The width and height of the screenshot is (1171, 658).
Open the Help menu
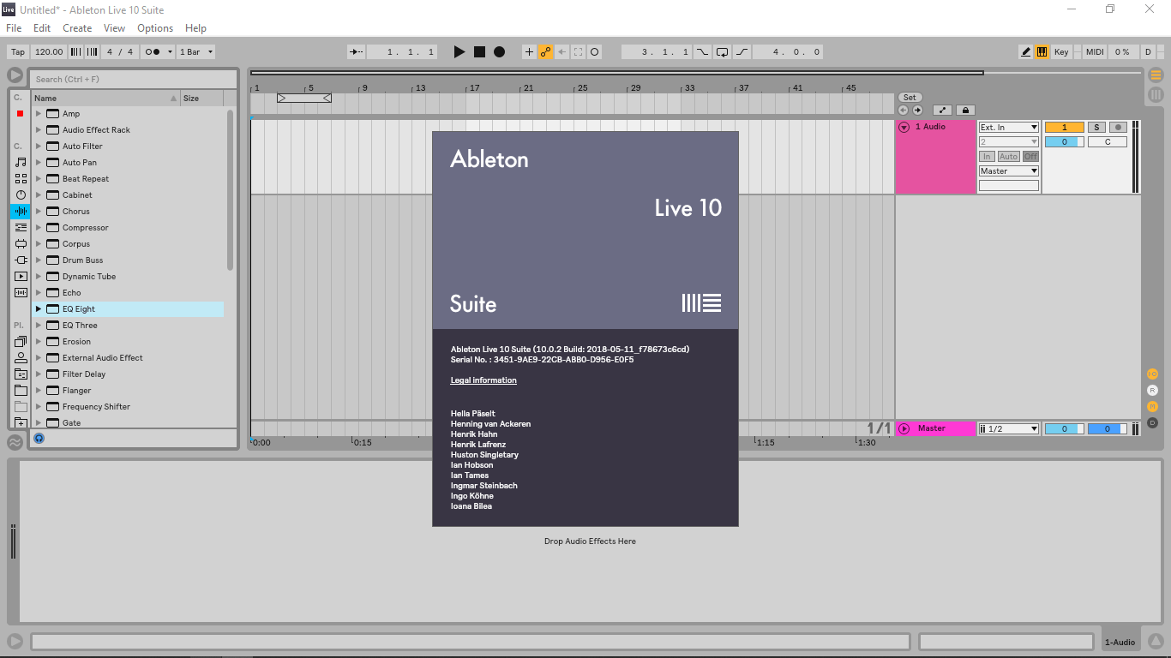click(196, 28)
